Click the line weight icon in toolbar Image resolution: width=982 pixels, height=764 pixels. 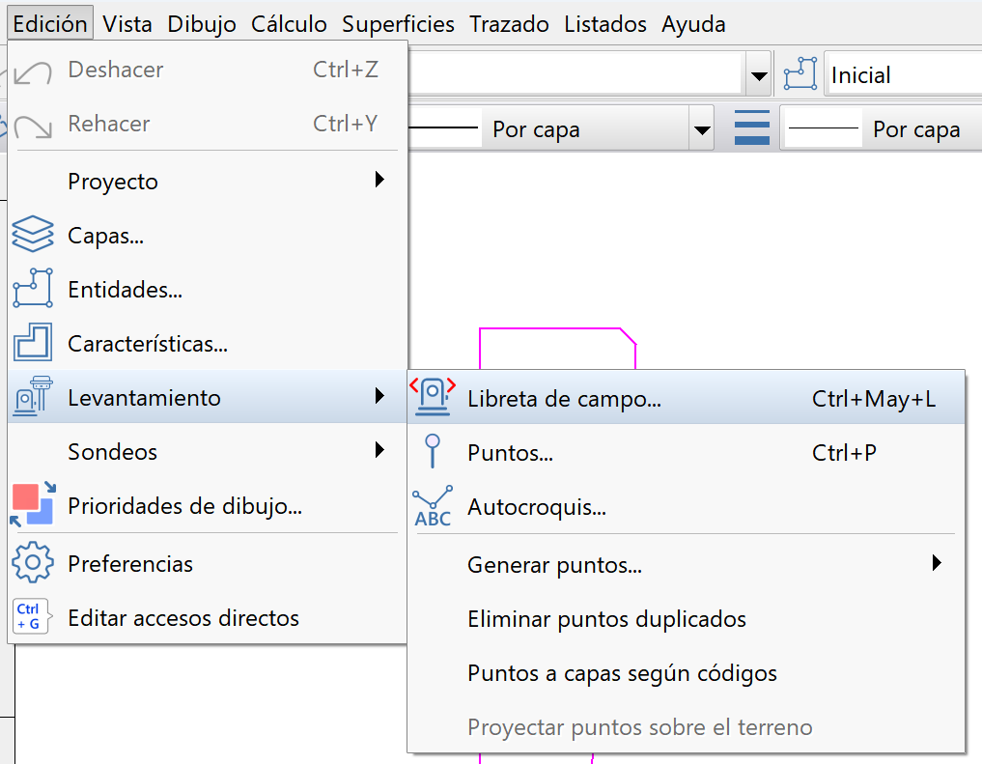[x=751, y=128]
